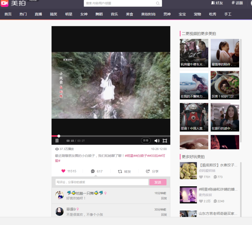Pause the video playback
Image resolution: width=252 pixels, height=225 pixels.
[57, 141]
